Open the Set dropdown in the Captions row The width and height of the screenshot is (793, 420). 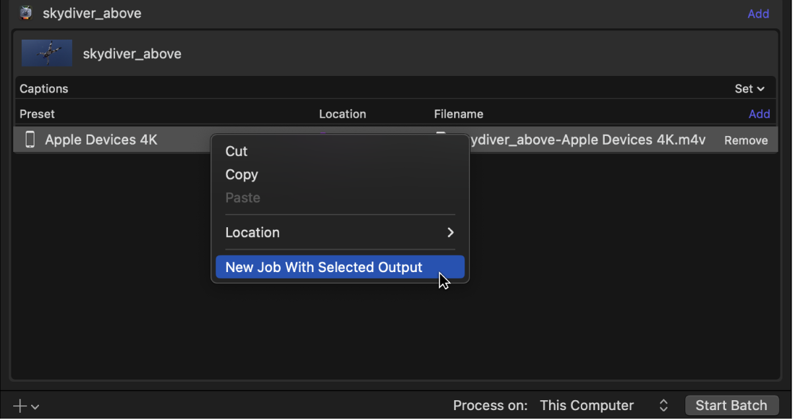[750, 88]
